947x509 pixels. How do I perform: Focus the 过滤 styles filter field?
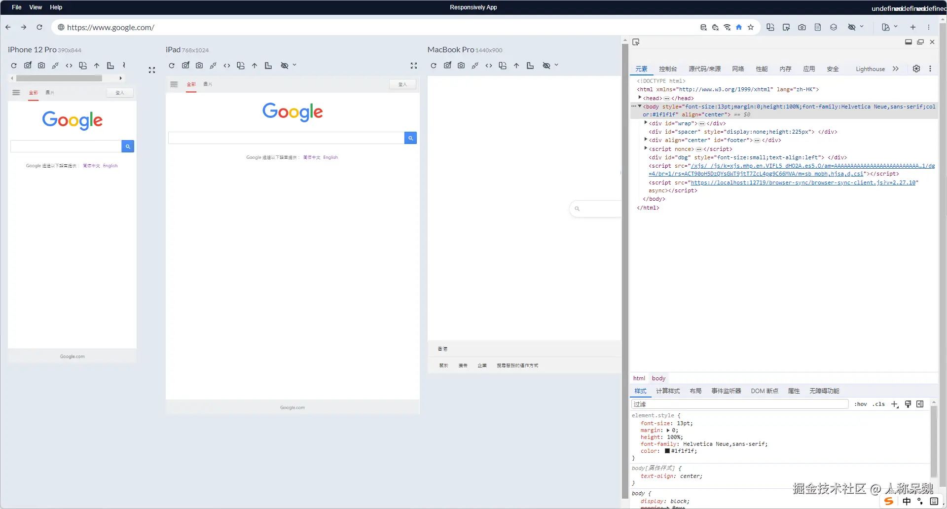(x=740, y=404)
